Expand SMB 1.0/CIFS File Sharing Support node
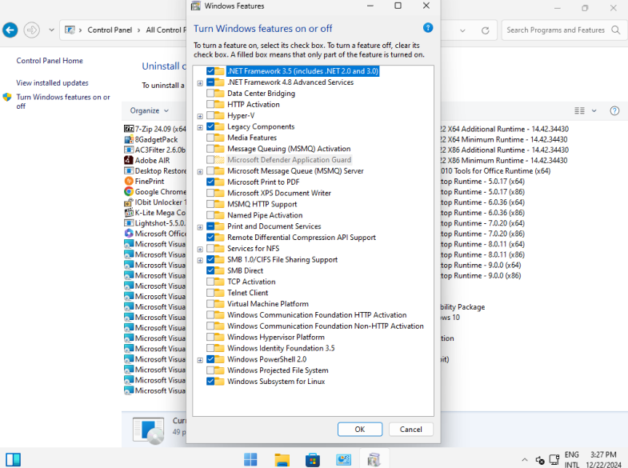The width and height of the screenshot is (628, 468). tap(200, 261)
